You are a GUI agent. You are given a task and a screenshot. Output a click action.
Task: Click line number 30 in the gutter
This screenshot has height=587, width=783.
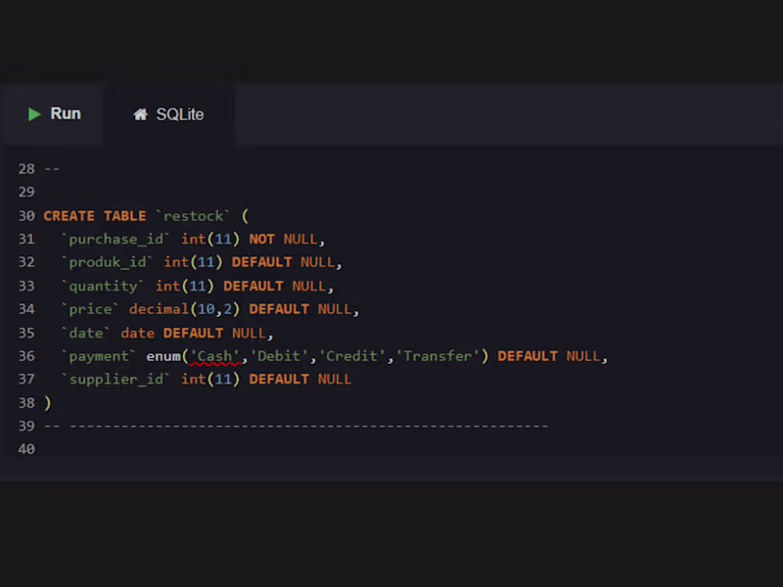(x=26, y=215)
